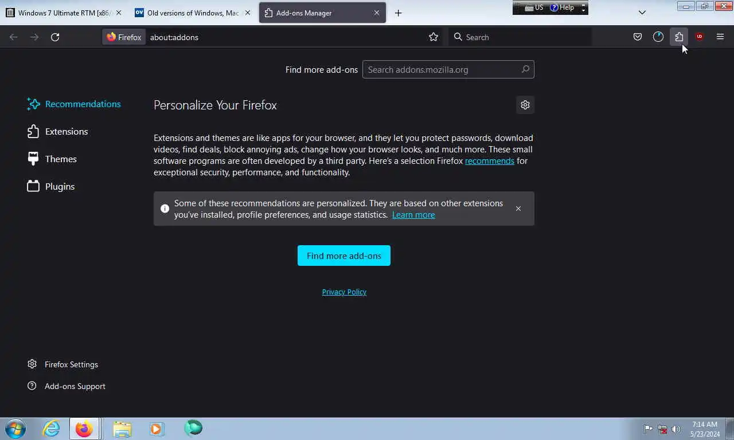Open the recommends link in description
734x440 pixels.
coord(489,161)
